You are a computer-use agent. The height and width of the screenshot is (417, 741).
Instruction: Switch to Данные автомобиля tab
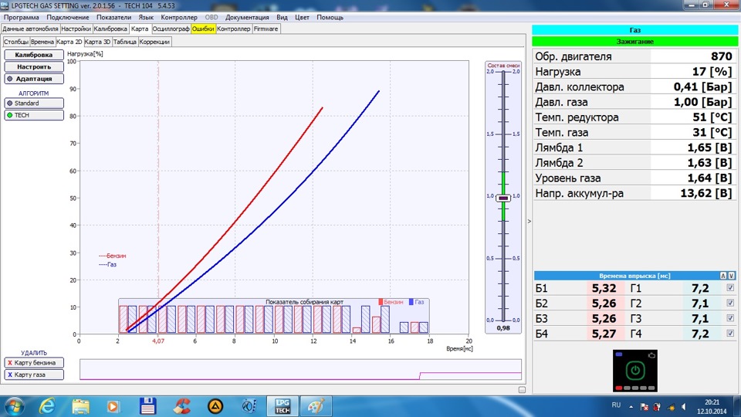click(30, 29)
